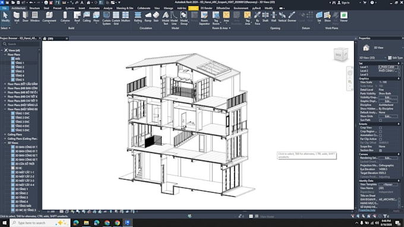The height and width of the screenshot is (227, 404).
Task: Open the Room & Area panel dropdown
Action: (x=222, y=28)
